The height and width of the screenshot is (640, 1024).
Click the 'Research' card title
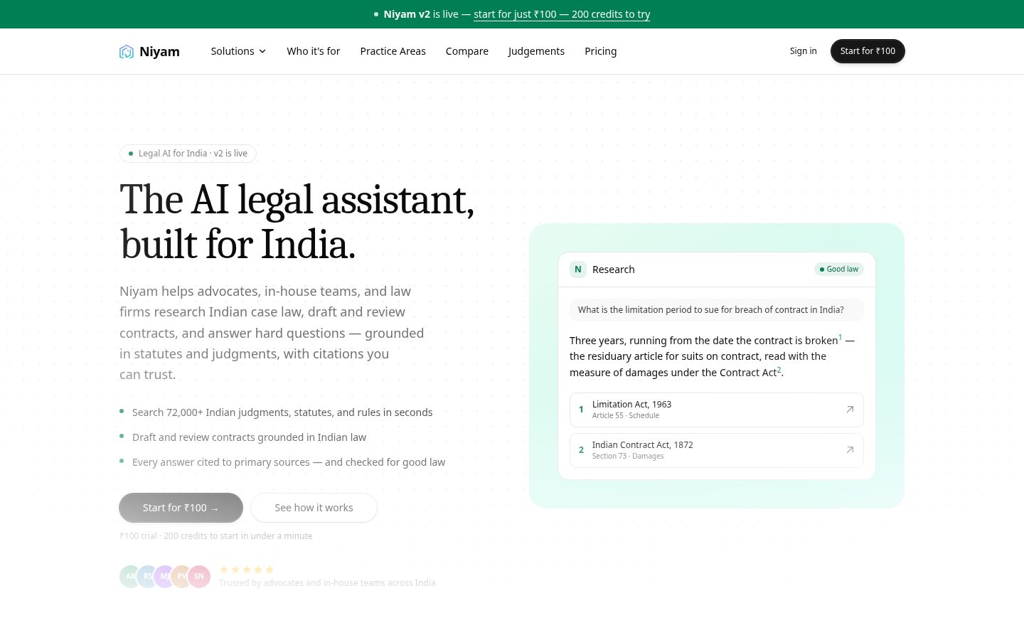point(614,270)
